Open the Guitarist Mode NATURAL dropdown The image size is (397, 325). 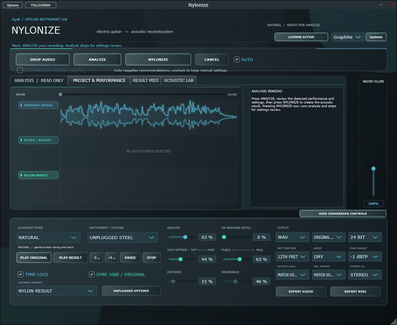(x=48, y=237)
